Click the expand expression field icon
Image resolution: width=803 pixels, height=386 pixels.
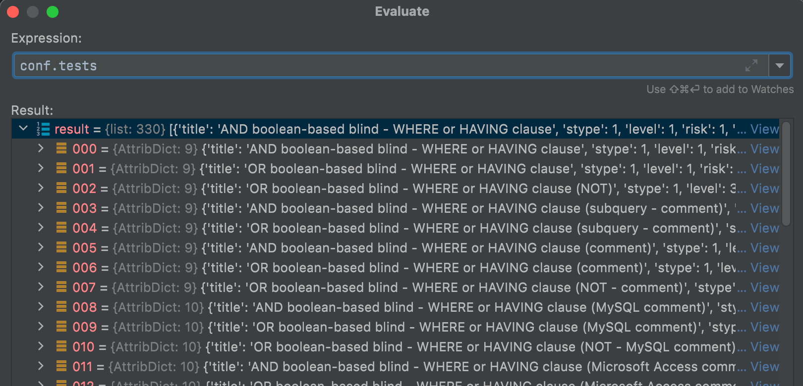pos(751,65)
